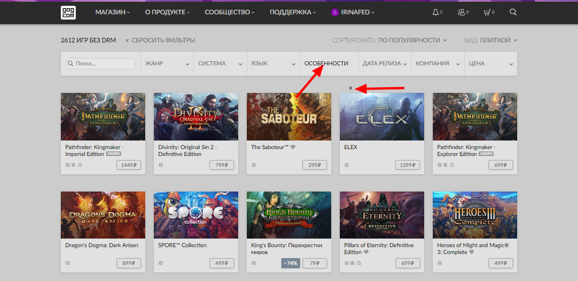The width and height of the screenshot is (578, 281).
Task: Change sorting ПО ПОПУЛЯРНОСТИ dropdown
Action: 413,40
